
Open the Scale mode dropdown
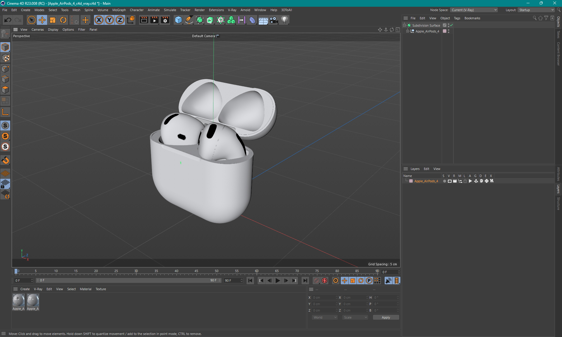355,317
